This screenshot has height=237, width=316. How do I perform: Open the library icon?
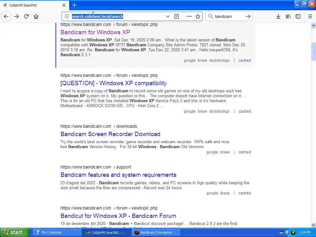coord(288,16)
